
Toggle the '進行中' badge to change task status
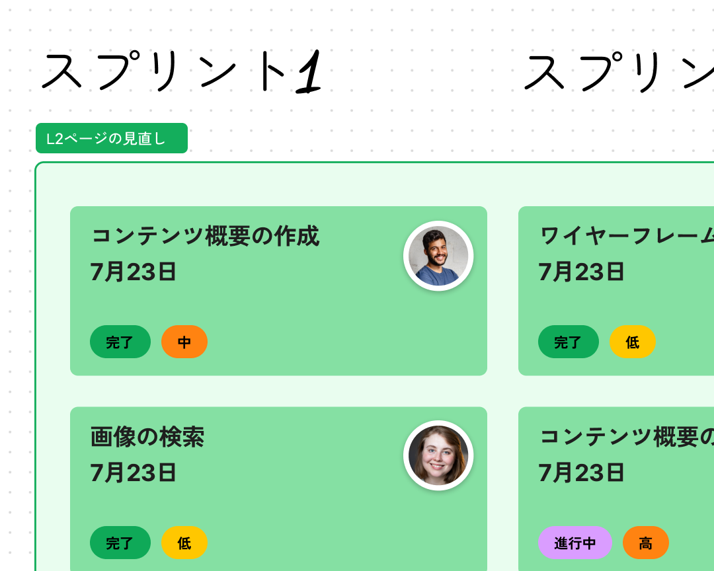(575, 543)
